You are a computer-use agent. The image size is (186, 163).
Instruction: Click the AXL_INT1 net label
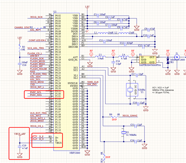(35, 30)
